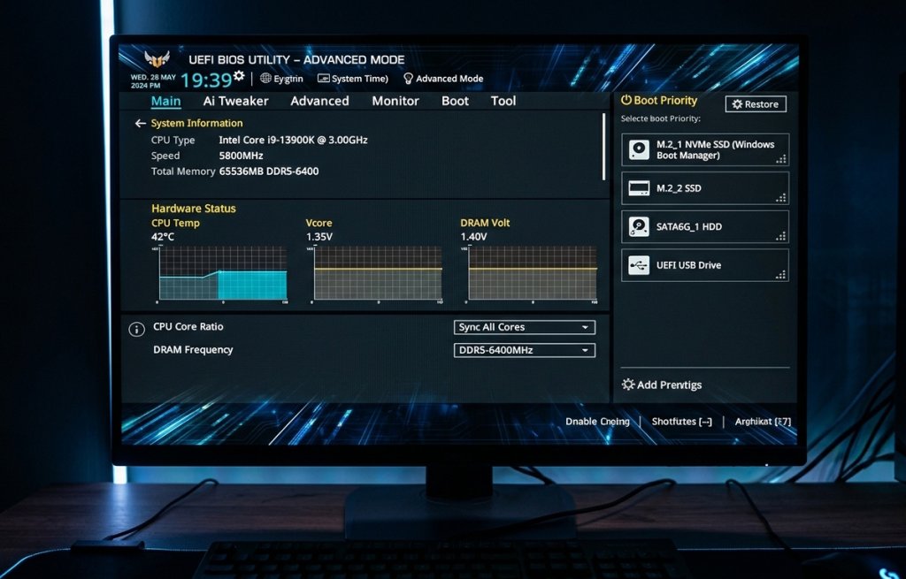Open the CPU Core Ratio Sync All Cores dropdown

tap(524, 327)
